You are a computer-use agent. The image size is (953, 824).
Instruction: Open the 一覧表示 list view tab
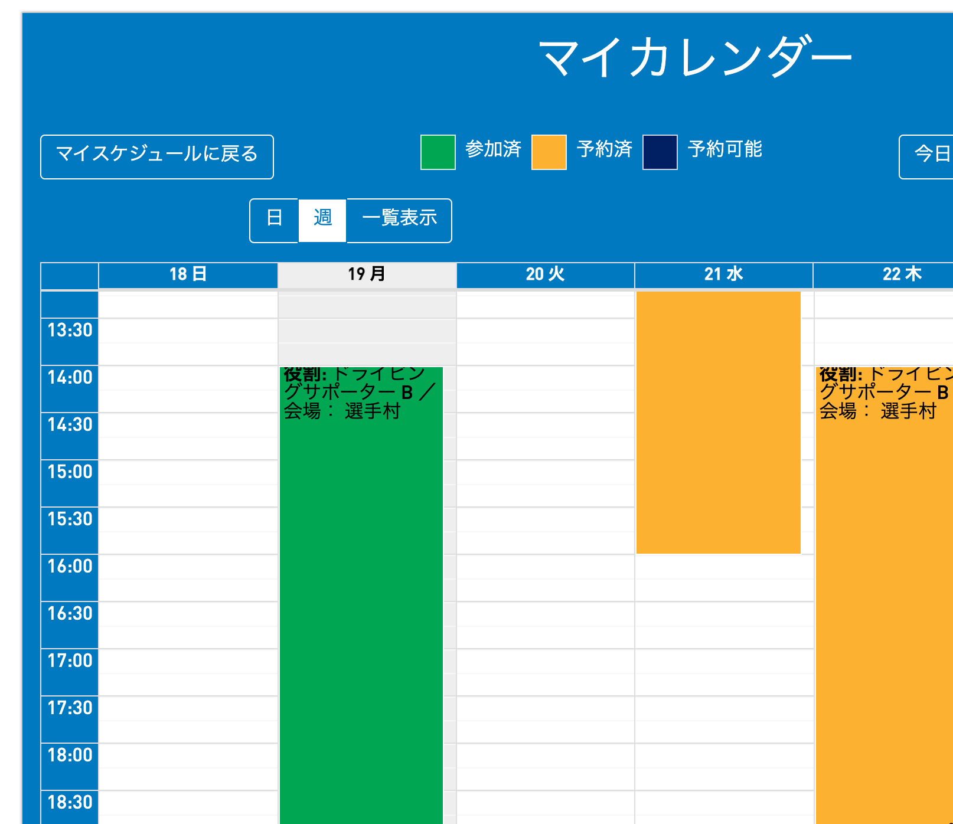[399, 220]
